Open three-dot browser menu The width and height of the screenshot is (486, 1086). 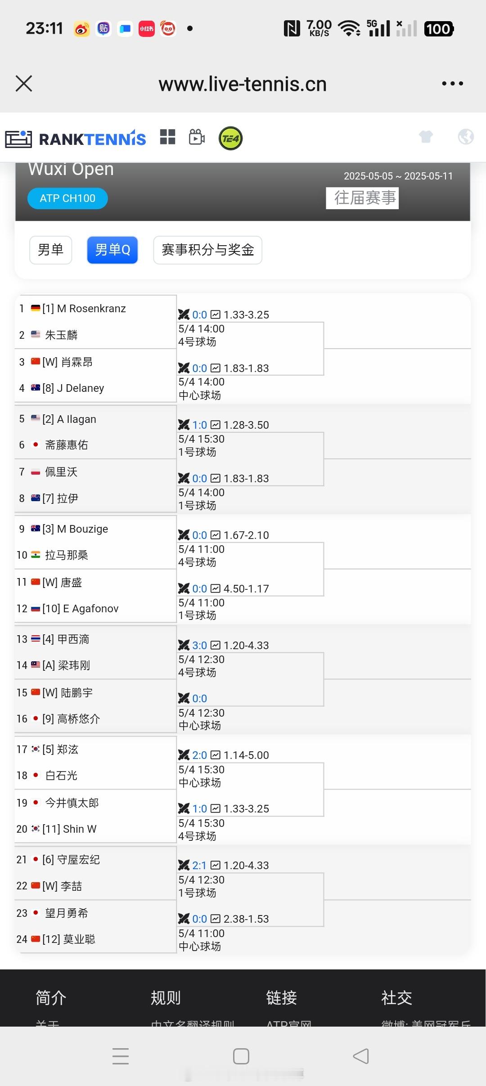pyautogui.click(x=452, y=84)
